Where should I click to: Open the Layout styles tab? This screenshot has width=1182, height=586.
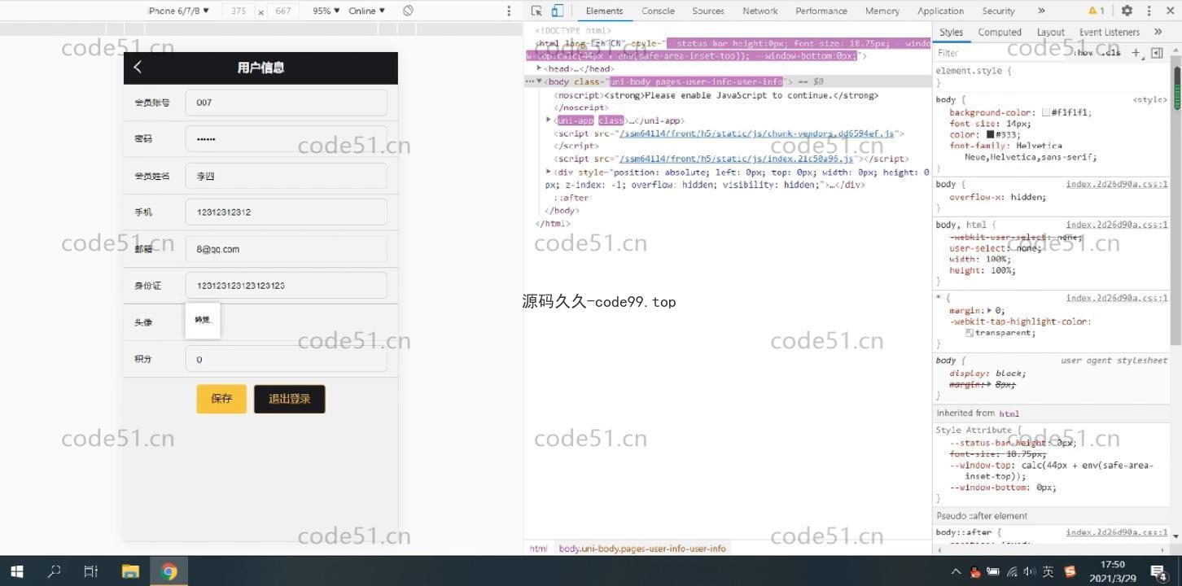pyautogui.click(x=1051, y=32)
